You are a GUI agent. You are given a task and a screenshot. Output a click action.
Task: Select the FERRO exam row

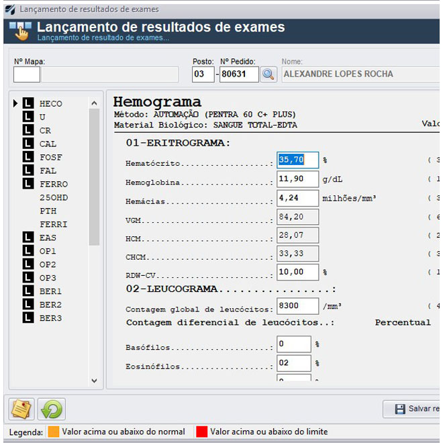(54, 184)
